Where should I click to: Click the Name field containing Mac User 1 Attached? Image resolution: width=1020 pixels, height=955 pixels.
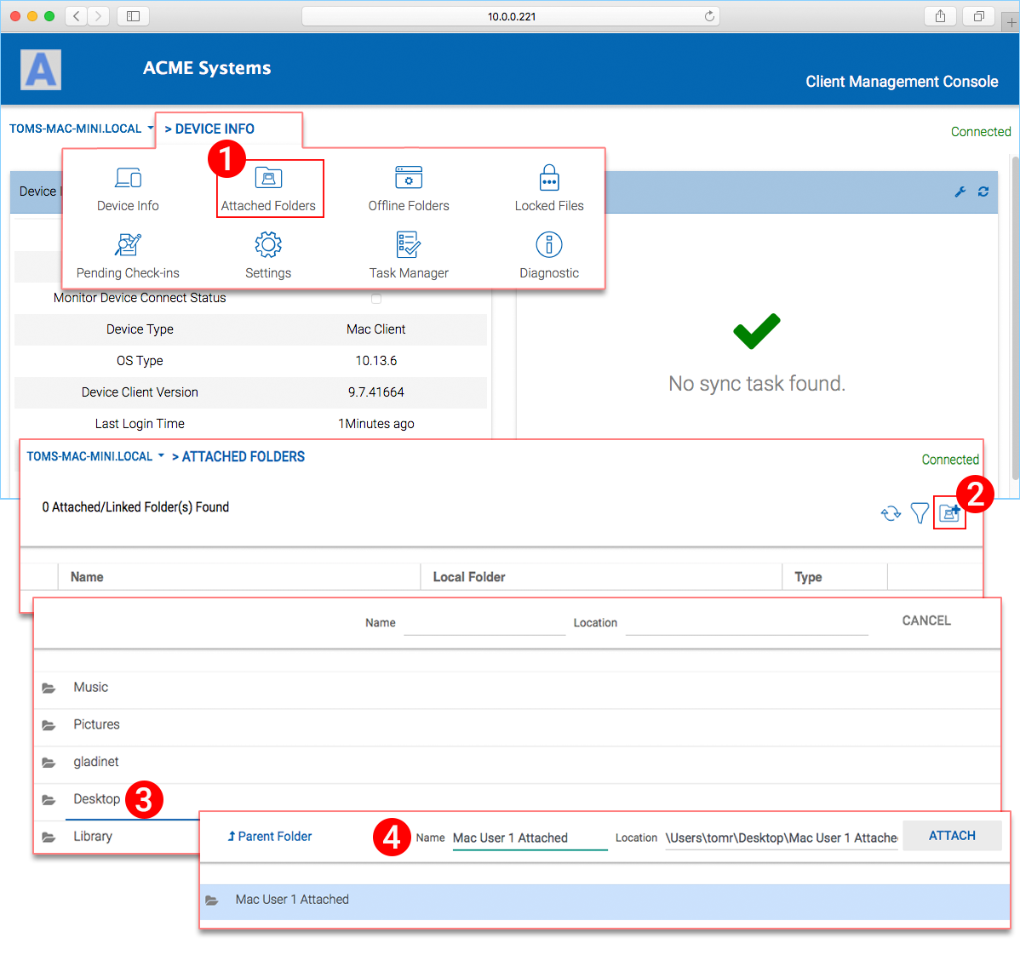point(530,838)
